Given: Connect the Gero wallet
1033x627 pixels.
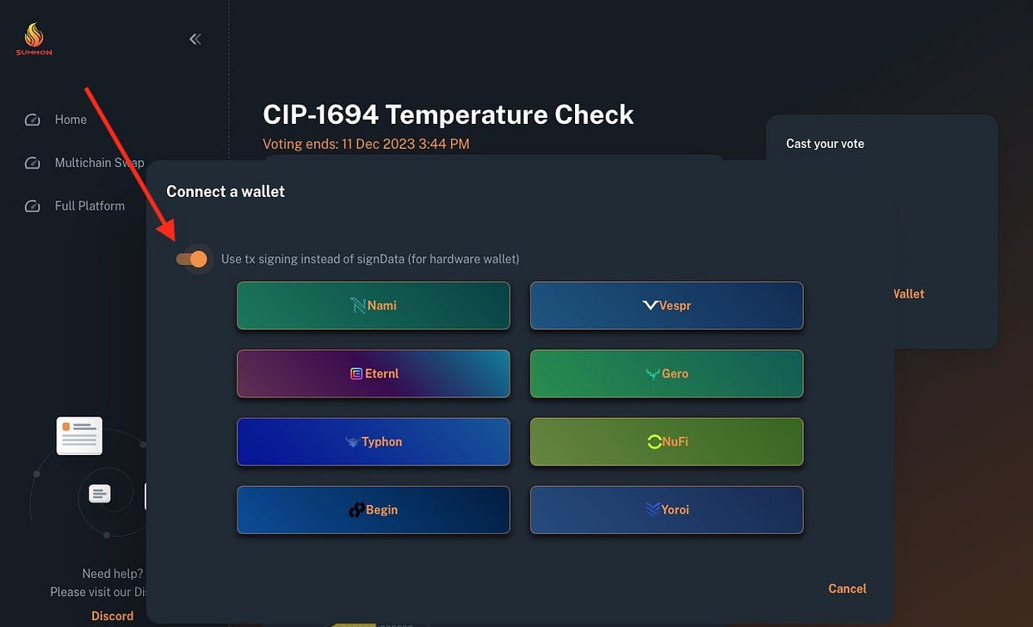Looking at the screenshot, I should coord(665,373).
